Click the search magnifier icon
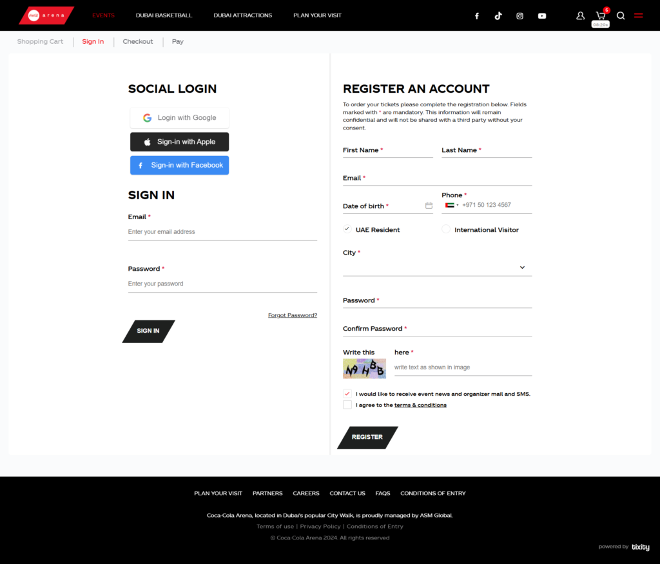The width and height of the screenshot is (660, 564). (621, 16)
